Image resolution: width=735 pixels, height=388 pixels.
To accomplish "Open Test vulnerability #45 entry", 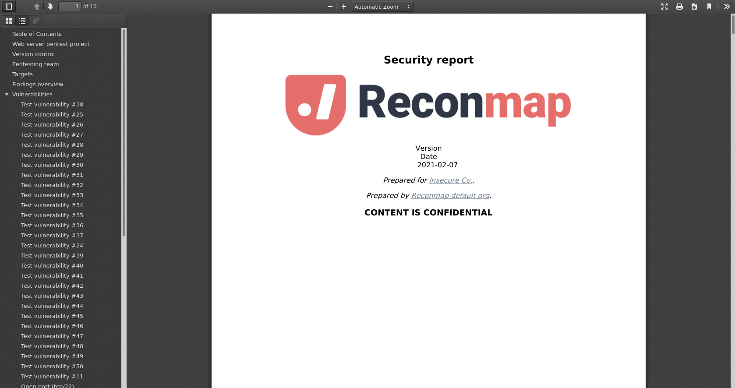I will click(x=52, y=316).
